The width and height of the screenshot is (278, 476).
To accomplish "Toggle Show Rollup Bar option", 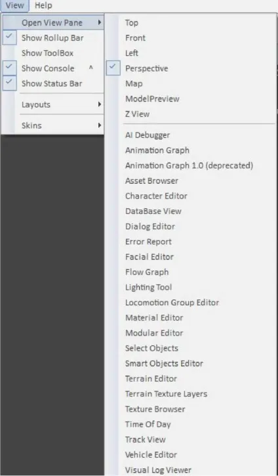I will (53, 38).
